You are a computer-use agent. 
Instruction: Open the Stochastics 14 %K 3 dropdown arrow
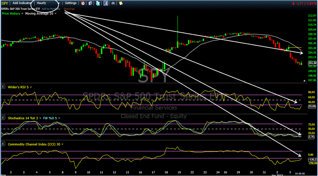[x=40, y=118]
